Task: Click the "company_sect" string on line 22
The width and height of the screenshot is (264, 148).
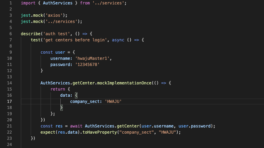Action: pos(136,132)
